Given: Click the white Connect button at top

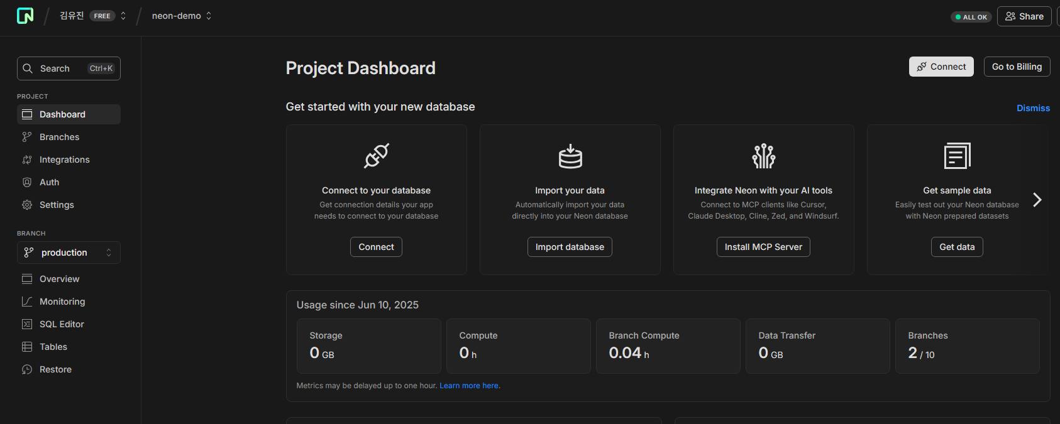Looking at the screenshot, I should (x=941, y=67).
